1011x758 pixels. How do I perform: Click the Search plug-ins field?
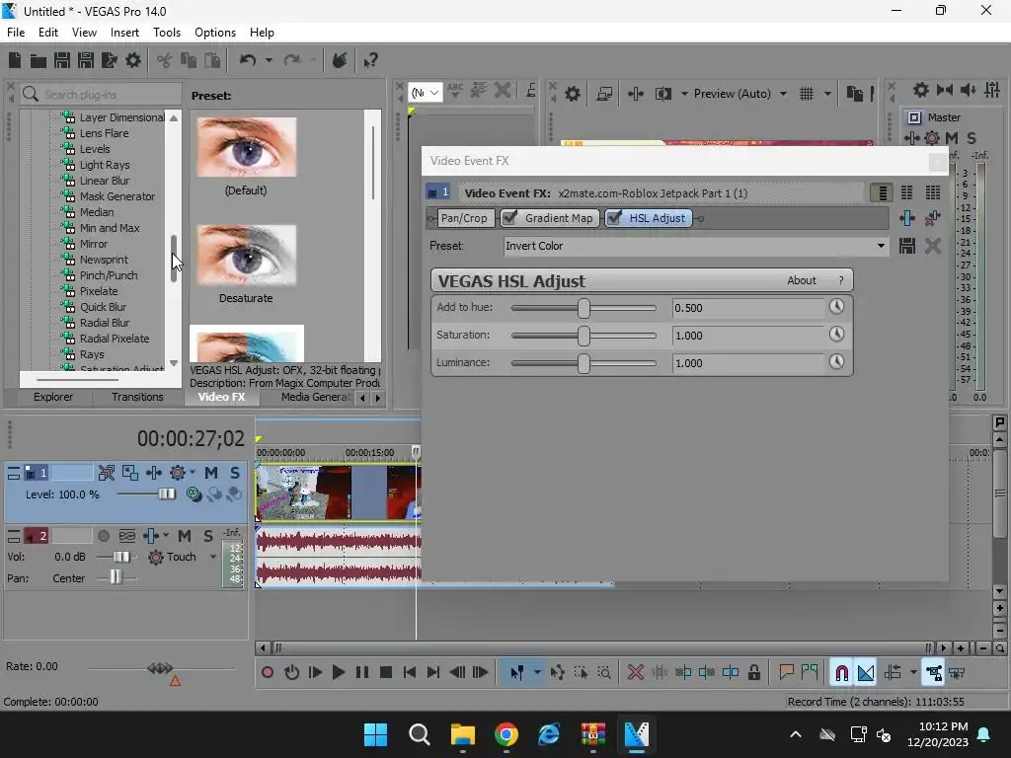102,95
